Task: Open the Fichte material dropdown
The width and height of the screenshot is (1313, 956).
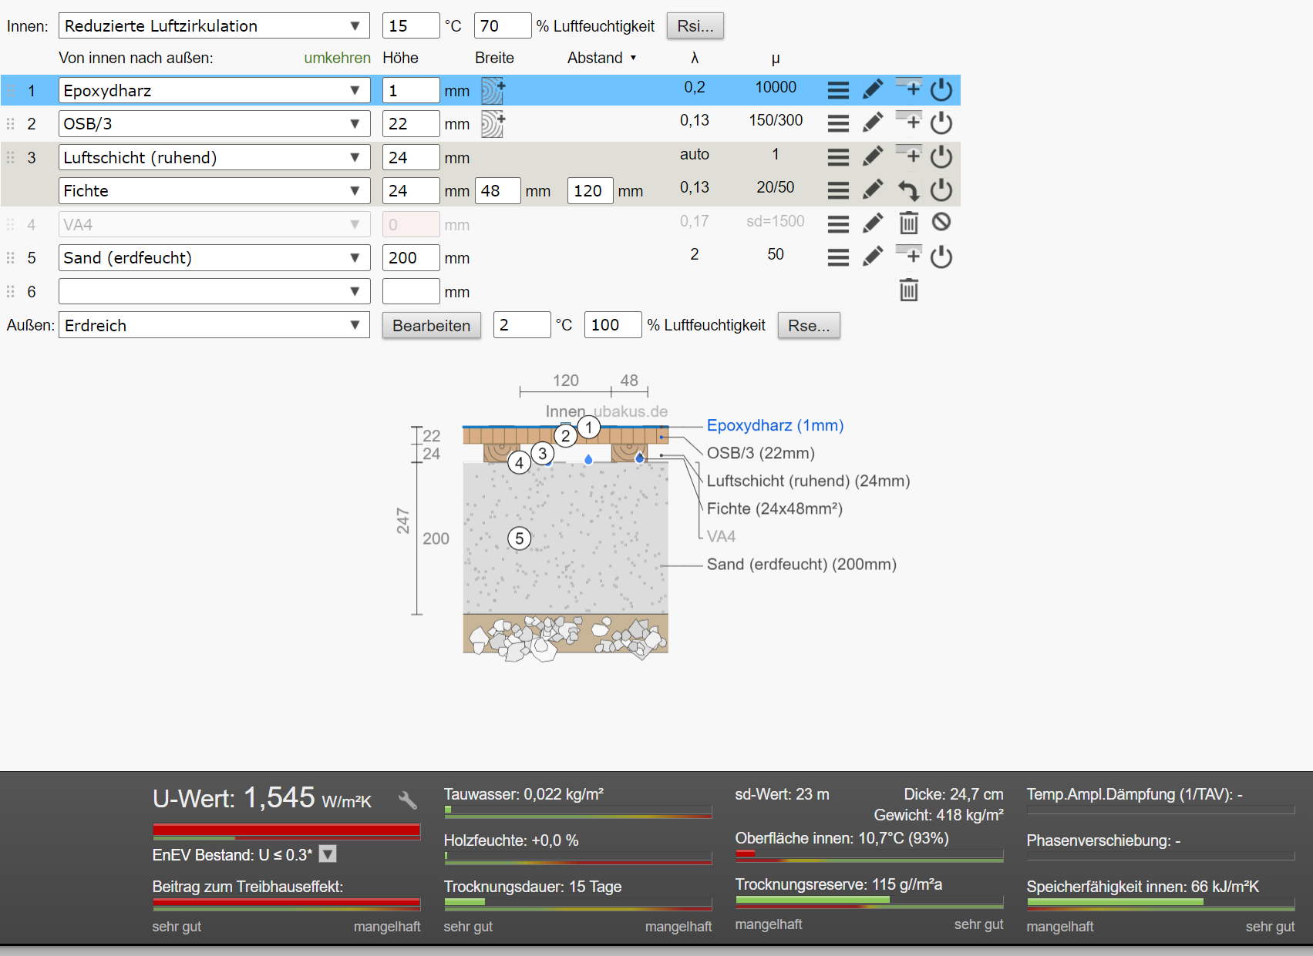Action: (214, 190)
